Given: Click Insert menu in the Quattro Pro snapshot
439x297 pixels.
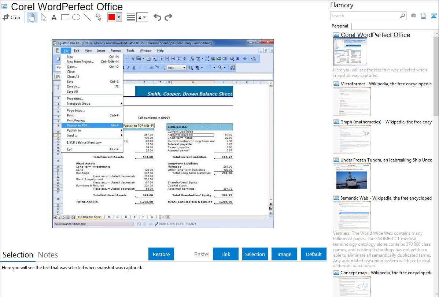Looking at the screenshot, I should pos(101,51).
